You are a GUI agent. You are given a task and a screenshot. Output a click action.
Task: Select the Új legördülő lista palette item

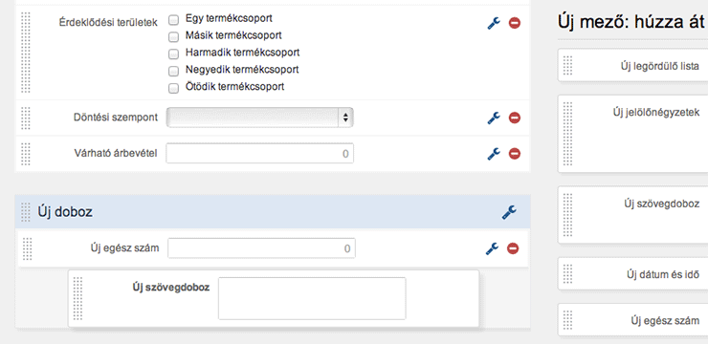633,66
